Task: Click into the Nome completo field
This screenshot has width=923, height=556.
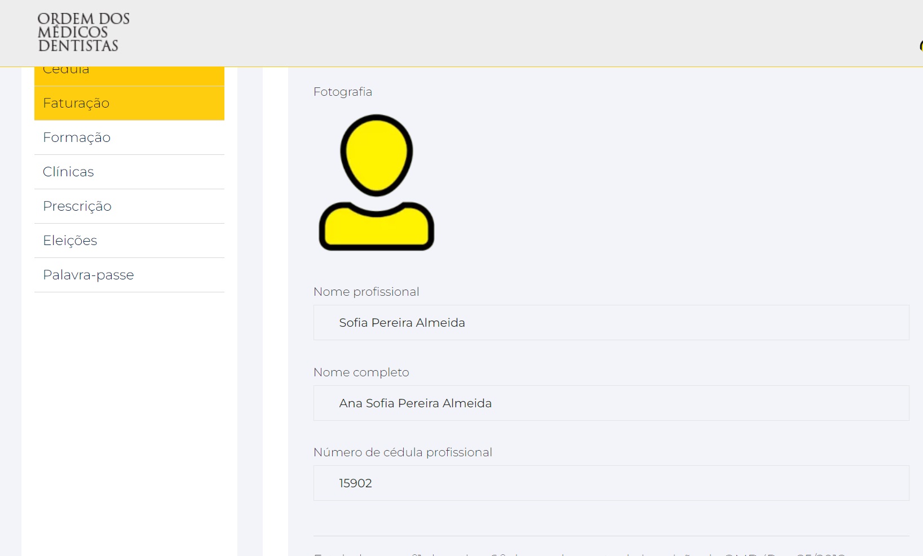Action: (611, 403)
